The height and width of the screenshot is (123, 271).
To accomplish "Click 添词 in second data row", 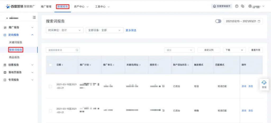I will coord(244,111).
